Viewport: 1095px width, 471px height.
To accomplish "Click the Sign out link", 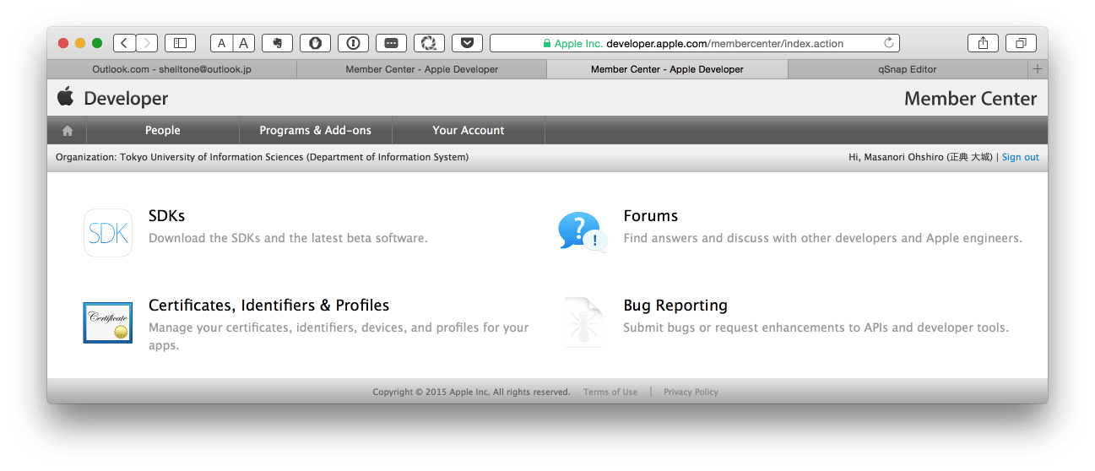I will pos(1021,157).
